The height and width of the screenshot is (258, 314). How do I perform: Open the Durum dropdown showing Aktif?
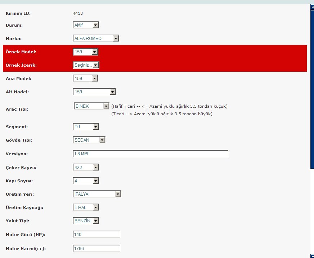click(x=86, y=25)
